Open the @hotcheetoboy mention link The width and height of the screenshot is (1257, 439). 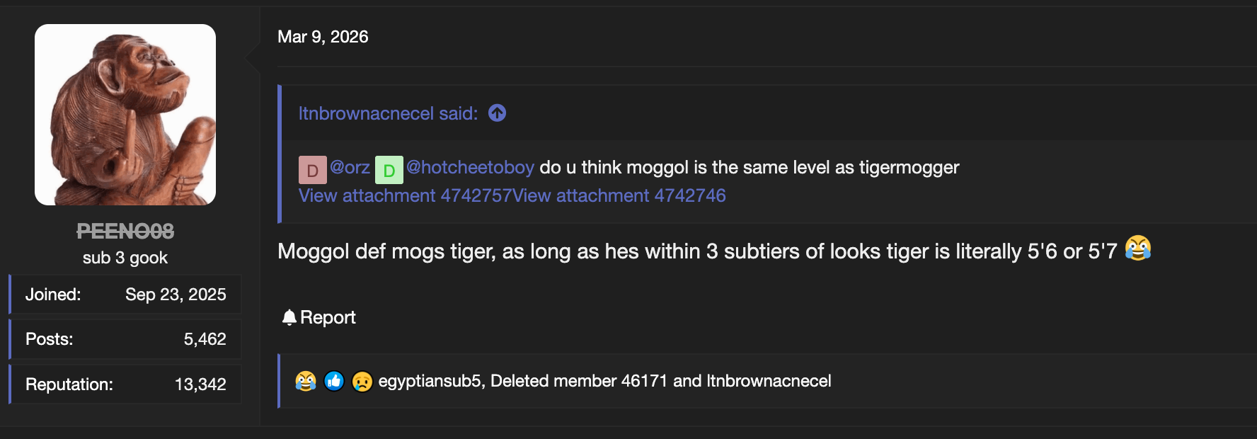470,168
